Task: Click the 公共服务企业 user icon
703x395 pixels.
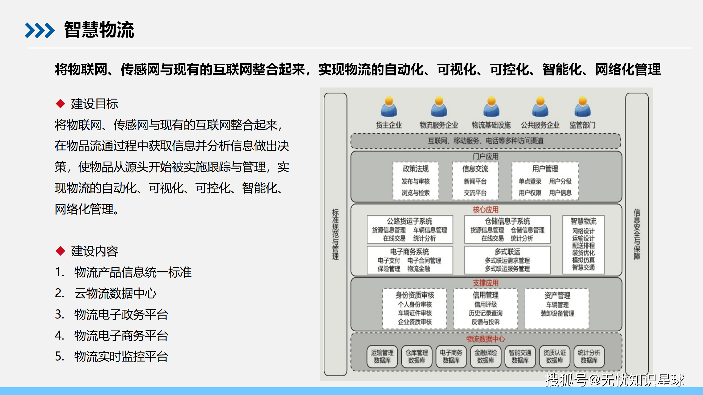Action: [x=540, y=107]
